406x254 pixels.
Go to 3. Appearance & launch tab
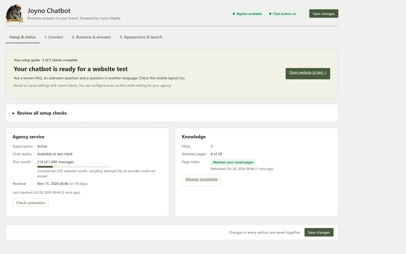[141, 37]
